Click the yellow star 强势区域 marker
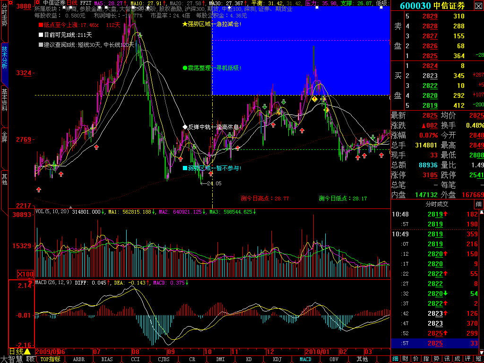 [x=185, y=24]
